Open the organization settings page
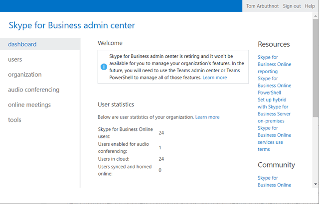The height and width of the screenshot is (204, 319). 25,75
